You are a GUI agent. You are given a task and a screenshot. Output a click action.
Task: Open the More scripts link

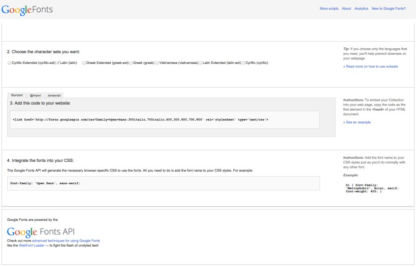329,9
